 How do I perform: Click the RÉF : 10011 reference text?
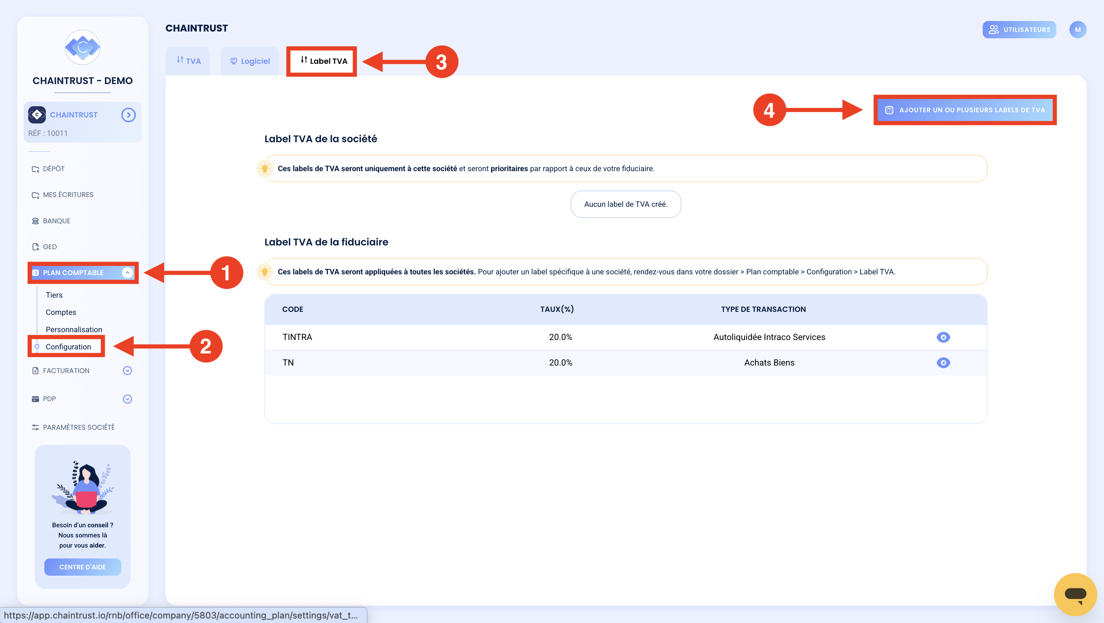tap(48, 133)
